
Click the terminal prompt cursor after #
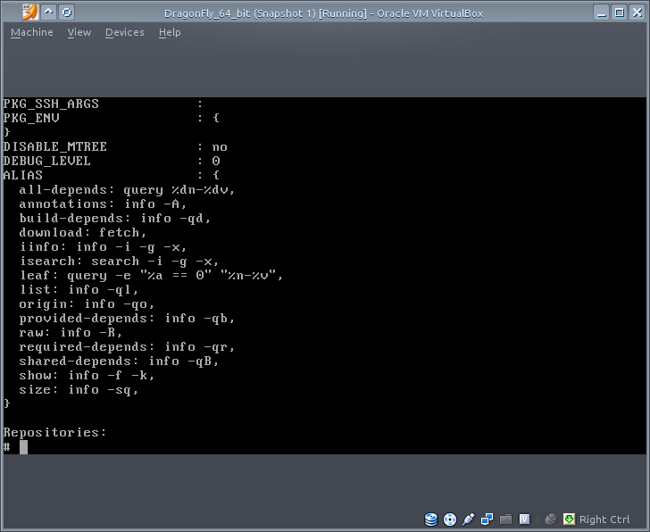(x=24, y=446)
